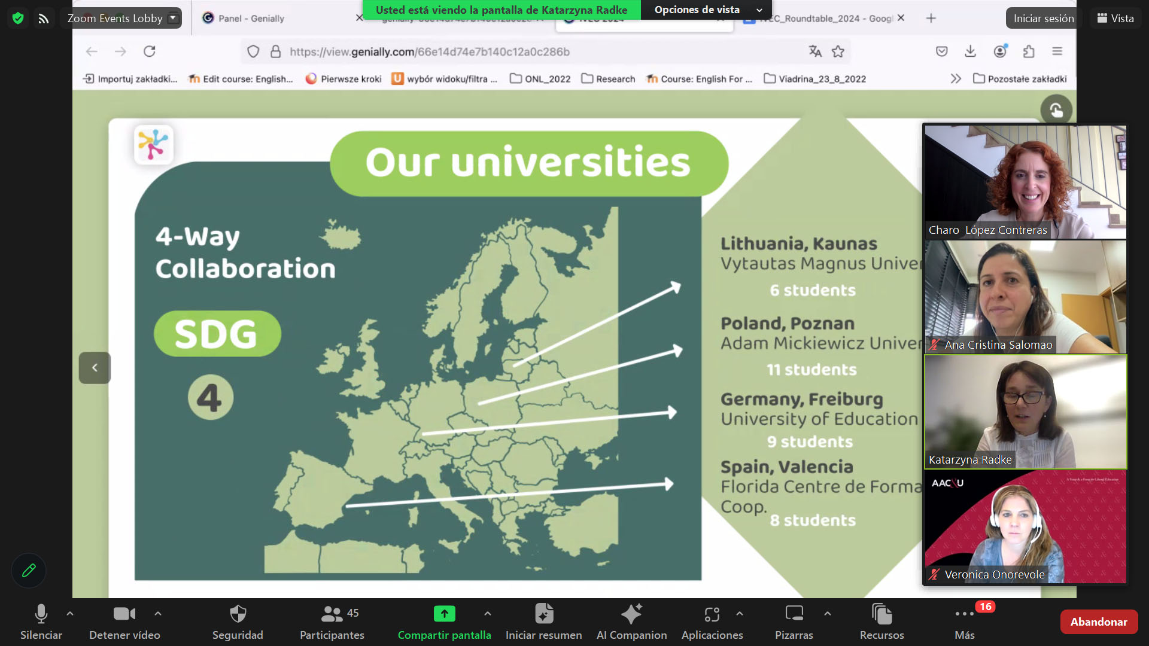
Task: Click Iniciar resumen button
Action: tap(543, 622)
